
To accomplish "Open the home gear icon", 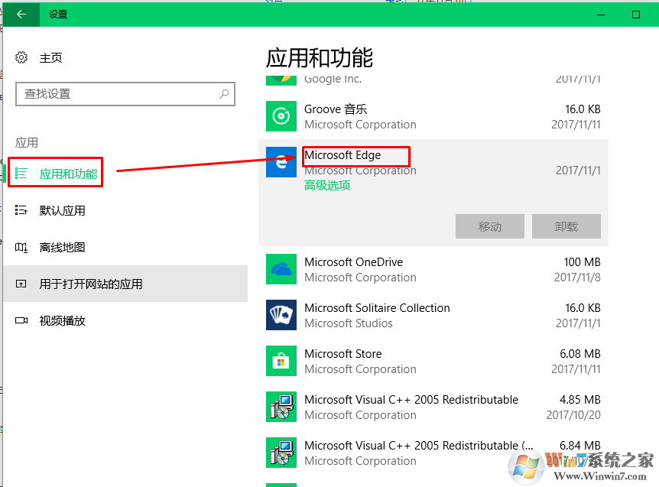I will click(x=21, y=57).
